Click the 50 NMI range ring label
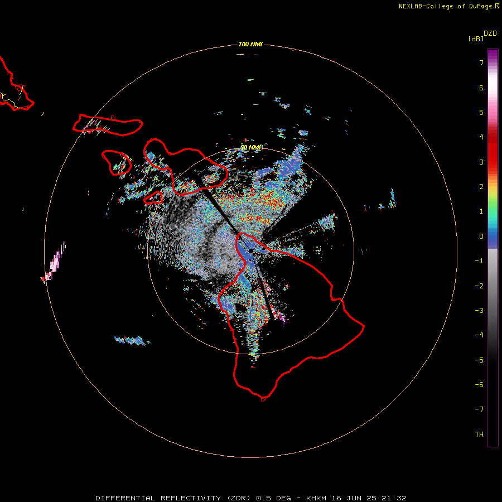The image size is (502, 502). click(x=252, y=147)
